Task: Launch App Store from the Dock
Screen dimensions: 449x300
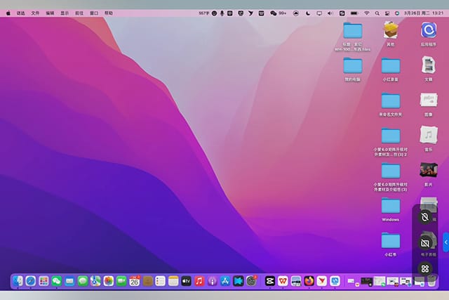Action: pos(225,281)
